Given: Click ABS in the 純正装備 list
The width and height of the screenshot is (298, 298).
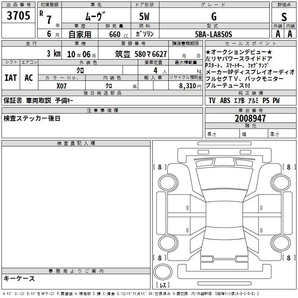Looking at the screenshot, I should pyautogui.click(x=225, y=101).
